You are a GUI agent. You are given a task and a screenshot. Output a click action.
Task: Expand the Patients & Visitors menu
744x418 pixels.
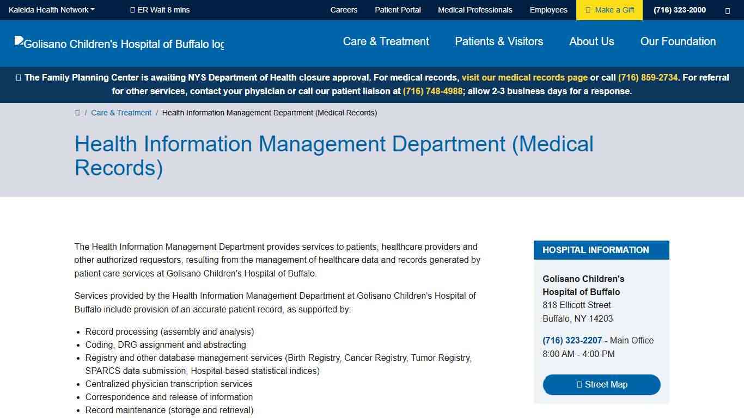click(x=499, y=41)
